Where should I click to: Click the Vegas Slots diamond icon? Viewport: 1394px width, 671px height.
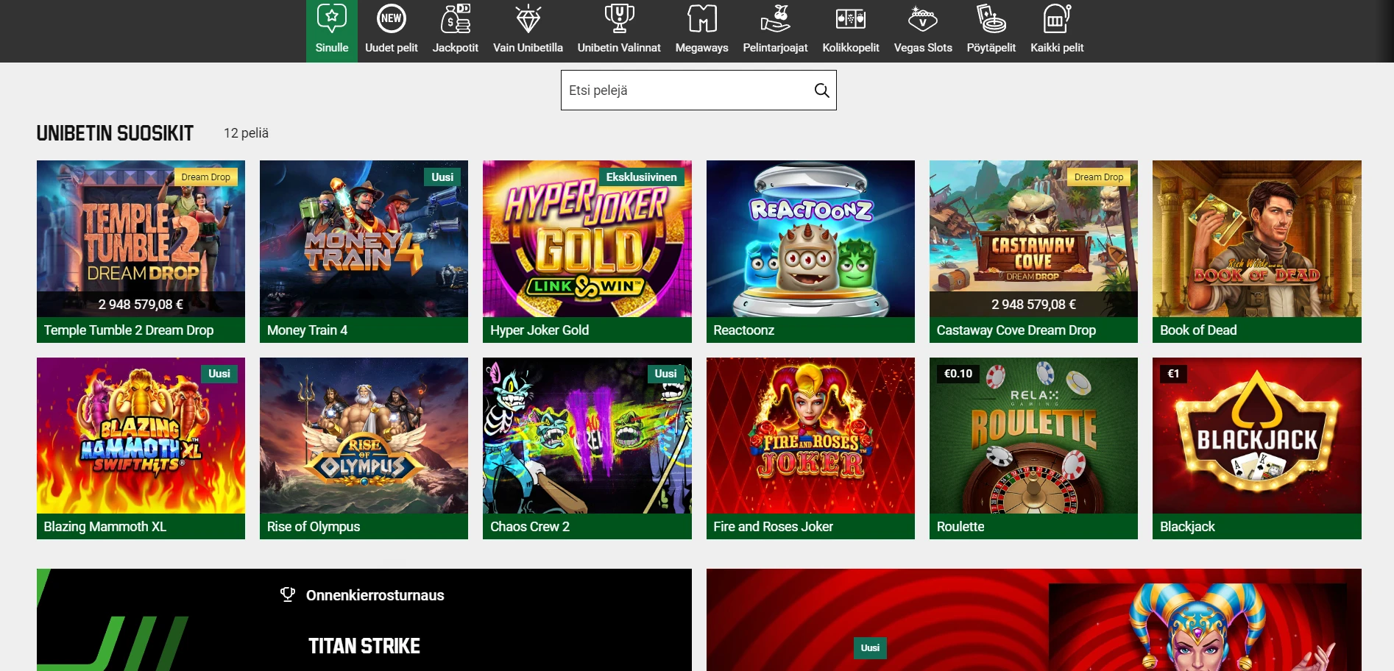coord(923,18)
